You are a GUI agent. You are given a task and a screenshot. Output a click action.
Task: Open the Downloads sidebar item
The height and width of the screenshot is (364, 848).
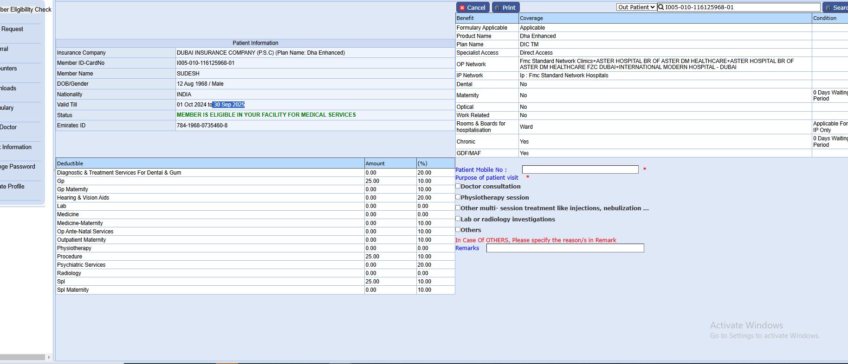[8, 88]
